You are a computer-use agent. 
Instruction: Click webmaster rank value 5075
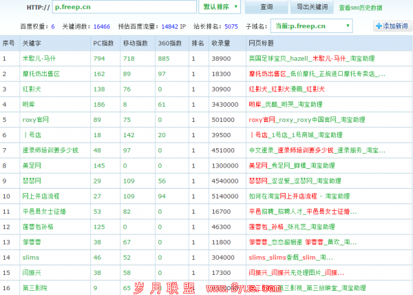click(231, 27)
